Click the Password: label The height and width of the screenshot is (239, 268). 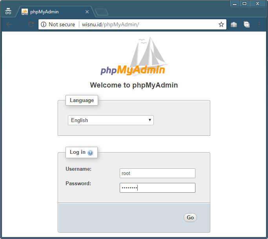point(78,183)
